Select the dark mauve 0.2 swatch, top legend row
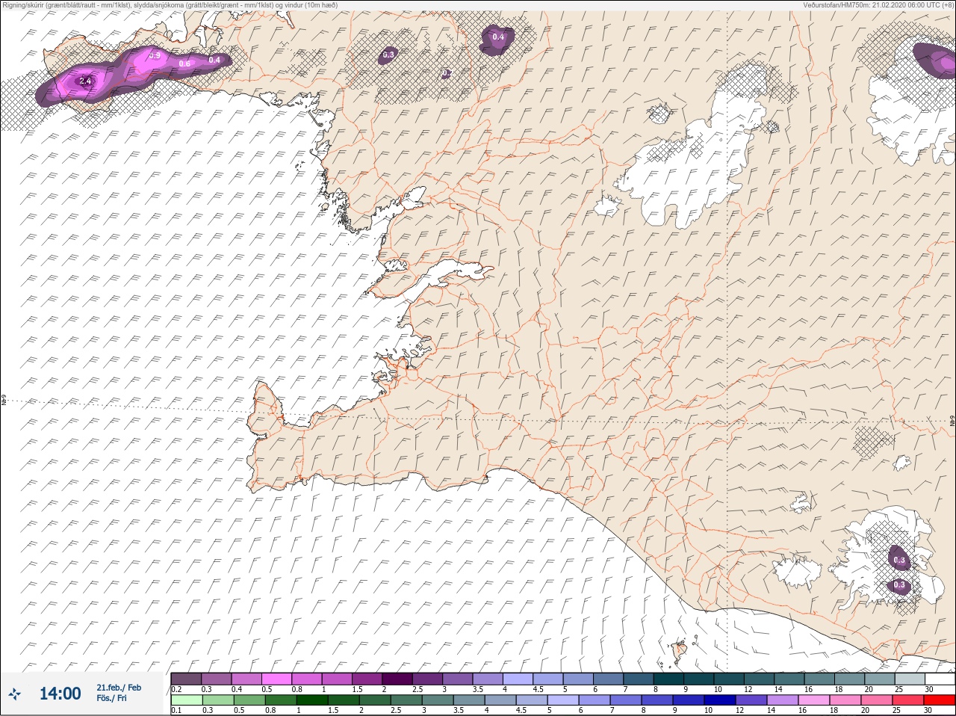The height and width of the screenshot is (716, 956). point(186,679)
